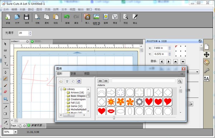Switch to the 项目 tab in library
This screenshot has height=138, width=215.
[90, 74]
